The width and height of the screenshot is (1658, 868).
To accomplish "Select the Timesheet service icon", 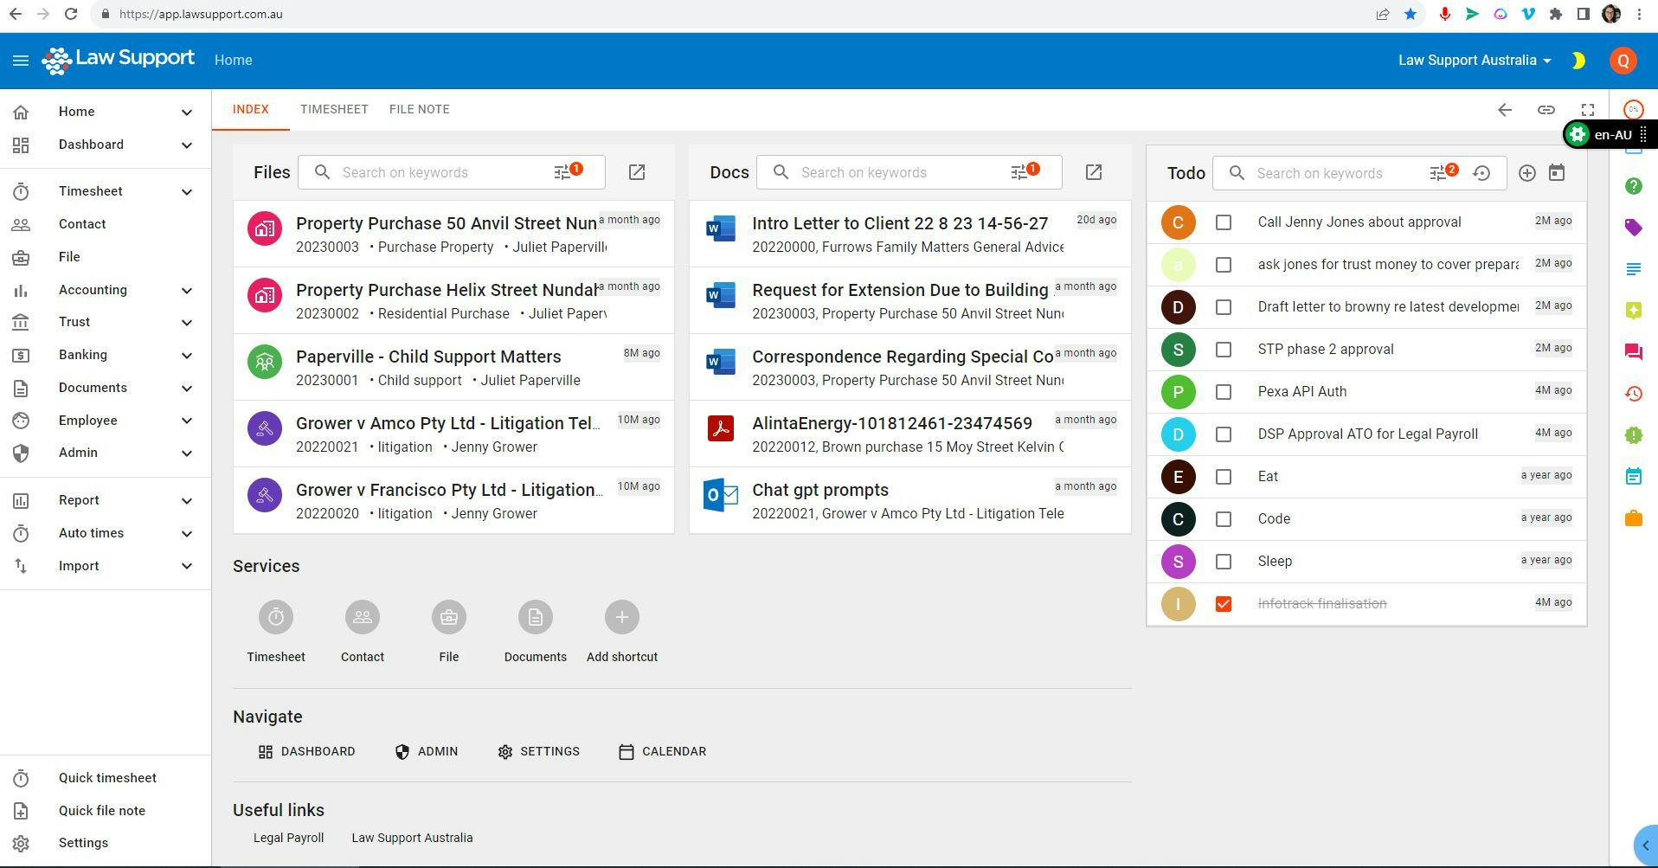I will click(x=275, y=617).
